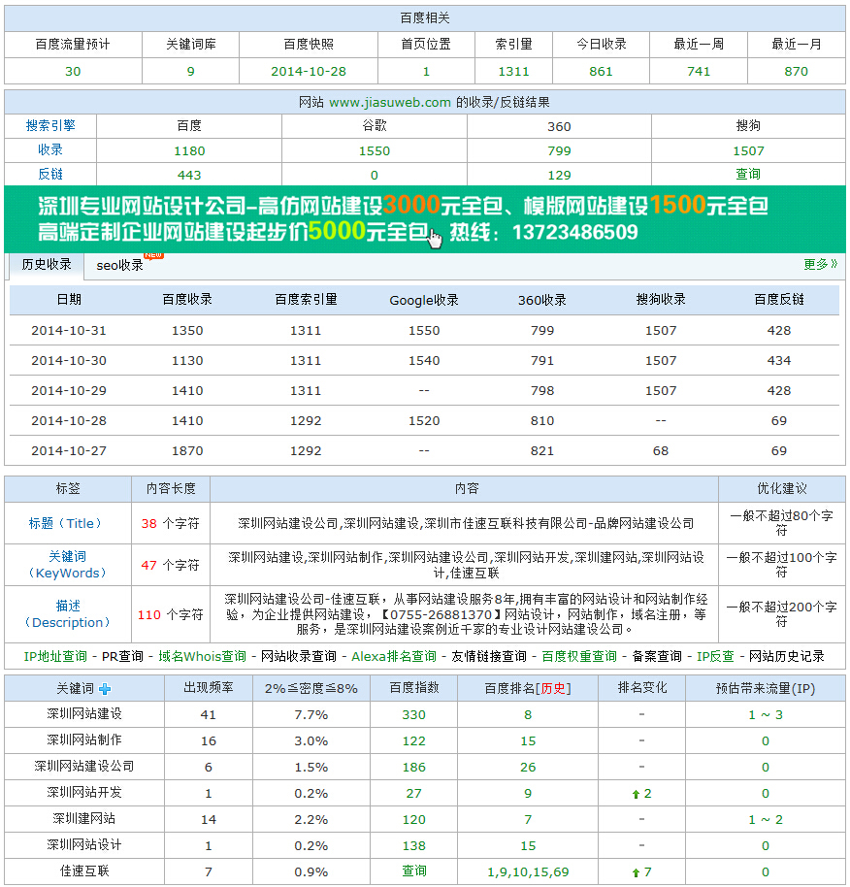The width and height of the screenshot is (850, 887).
Task: Click the Google收录 column header
Action: pos(424,301)
